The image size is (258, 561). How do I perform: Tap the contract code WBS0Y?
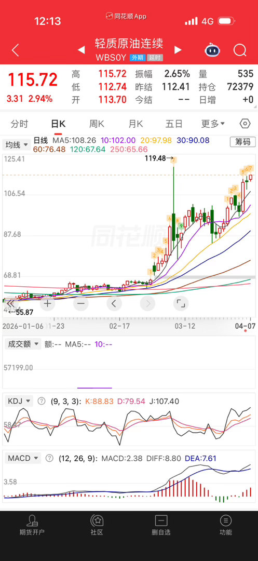112,58
